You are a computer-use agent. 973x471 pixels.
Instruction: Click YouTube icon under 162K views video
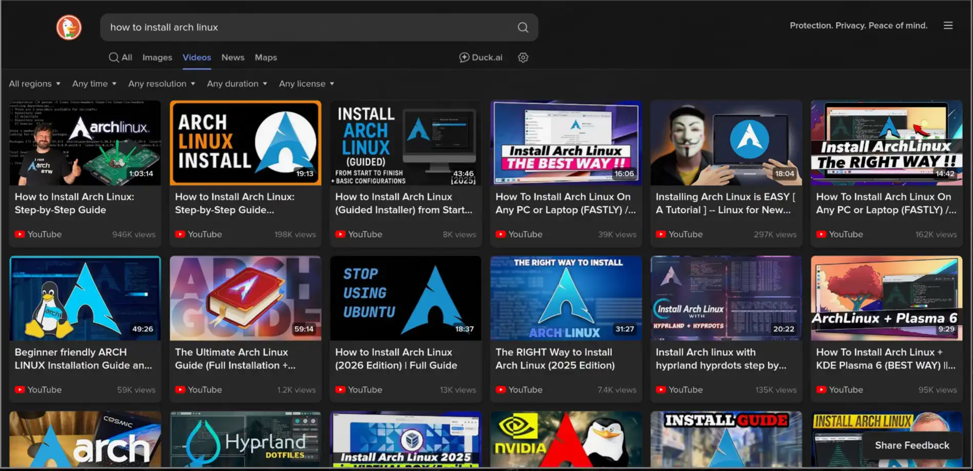click(821, 234)
